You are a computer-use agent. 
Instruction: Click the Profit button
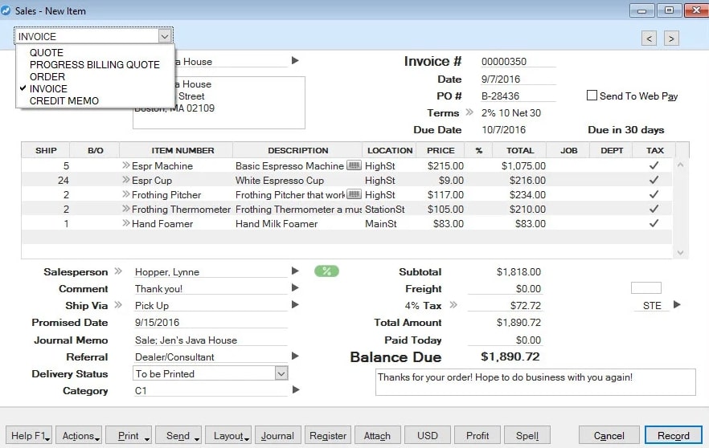(x=477, y=435)
